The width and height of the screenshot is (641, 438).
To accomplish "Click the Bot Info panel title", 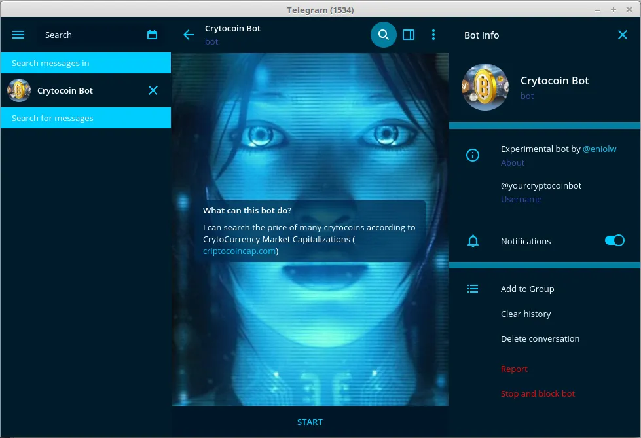I will [481, 35].
